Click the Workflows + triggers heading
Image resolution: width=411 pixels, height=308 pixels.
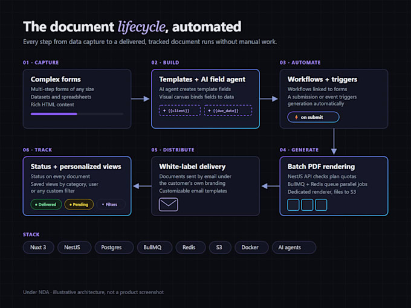tap(322, 79)
